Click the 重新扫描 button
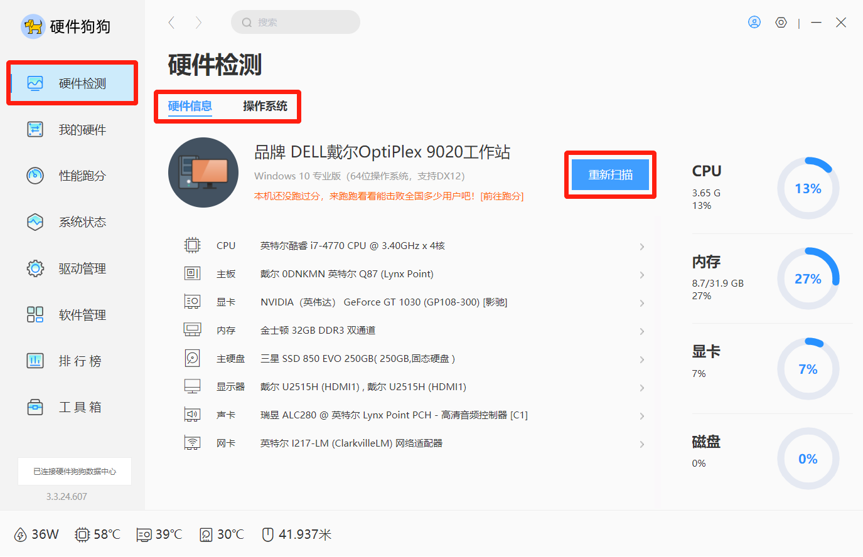Screen dimensions: 863x557 point(610,175)
